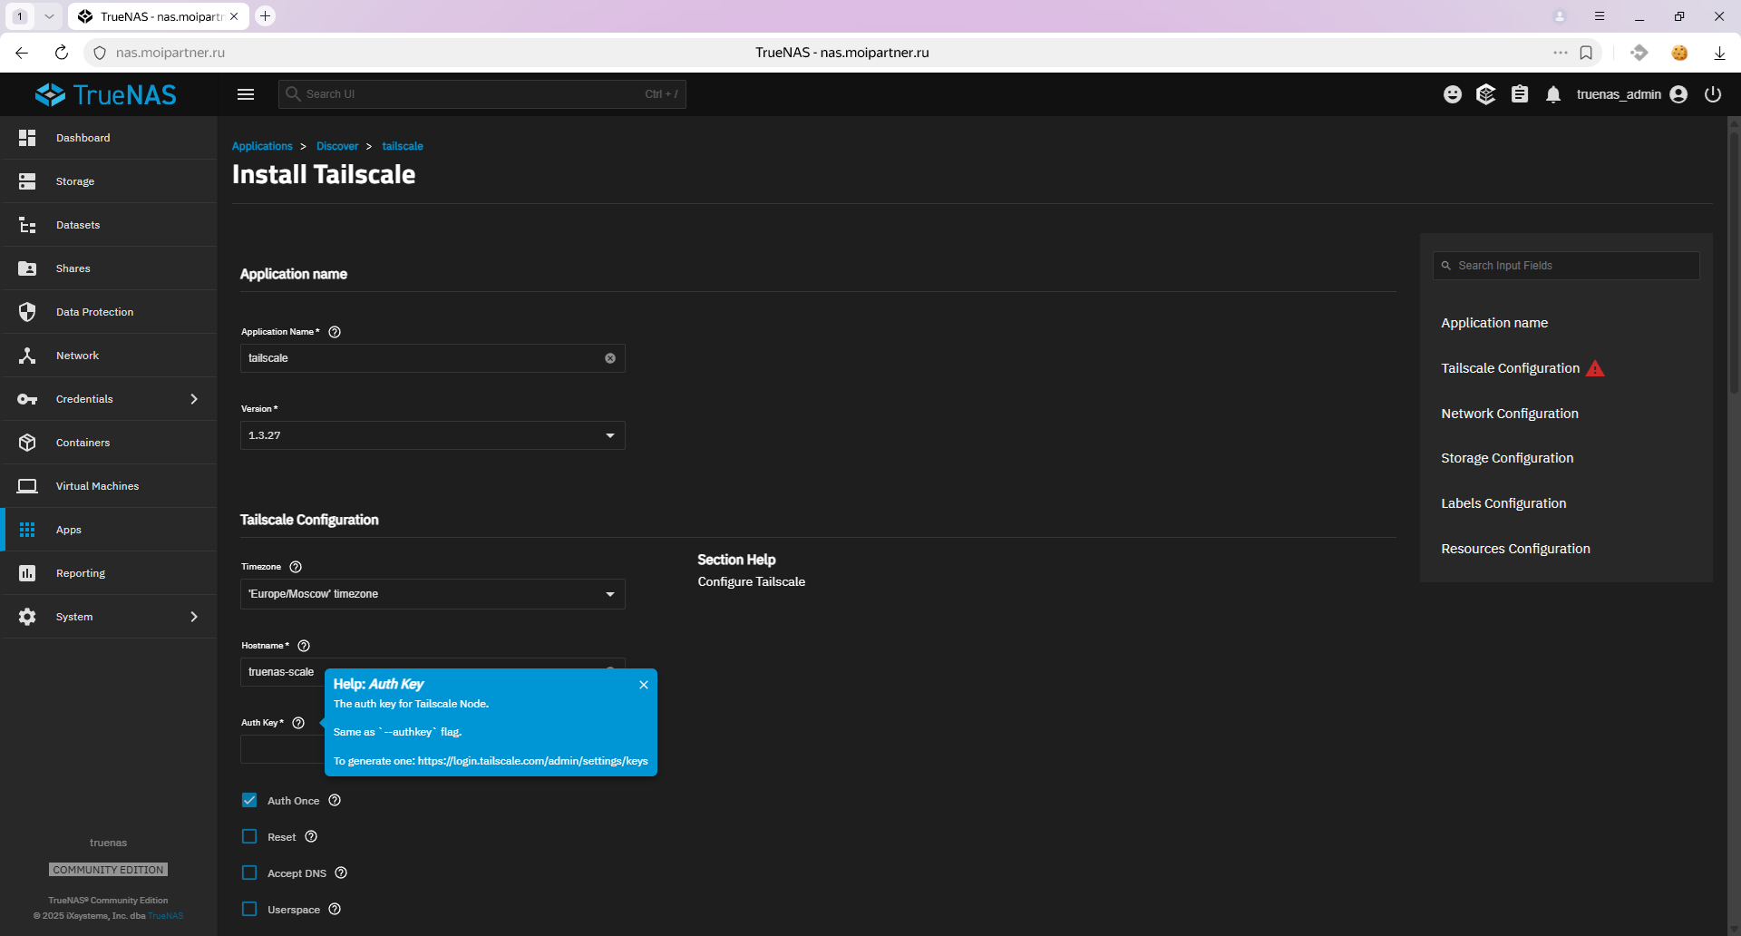Show help for Application Name field
This screenshot has width=1741, height=936.
335,332
